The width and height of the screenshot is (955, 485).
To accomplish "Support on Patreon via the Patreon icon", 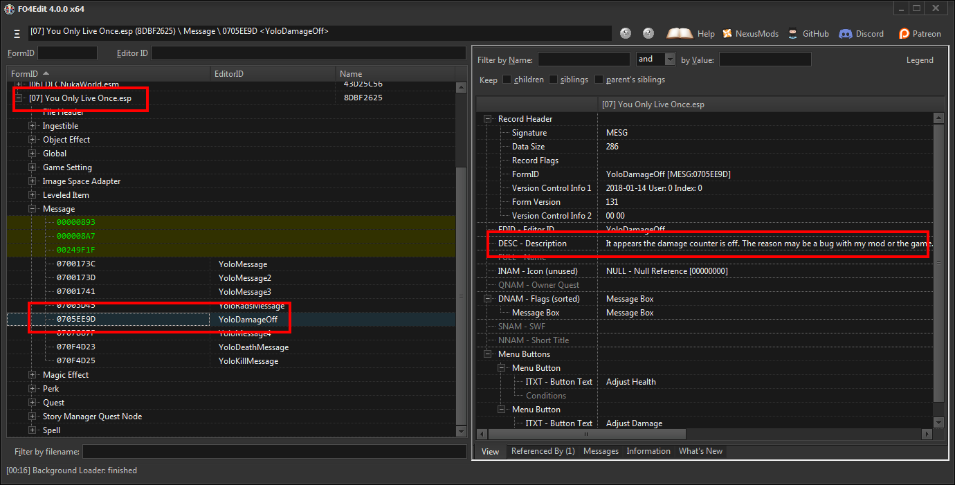I will (x=903, y=33).
